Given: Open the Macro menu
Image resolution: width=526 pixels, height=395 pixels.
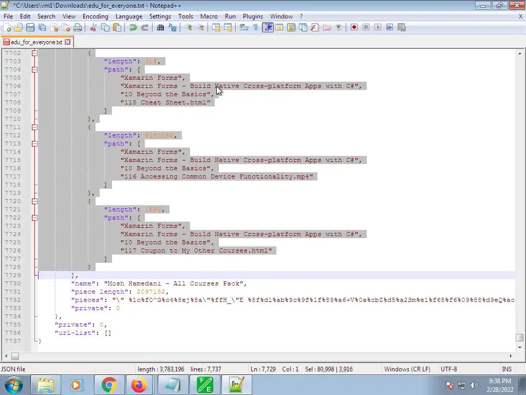Looking at the screenshot, I should tap(209, 16).
